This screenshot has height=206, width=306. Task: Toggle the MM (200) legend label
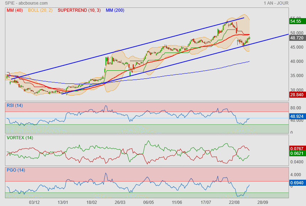point(115,10)
